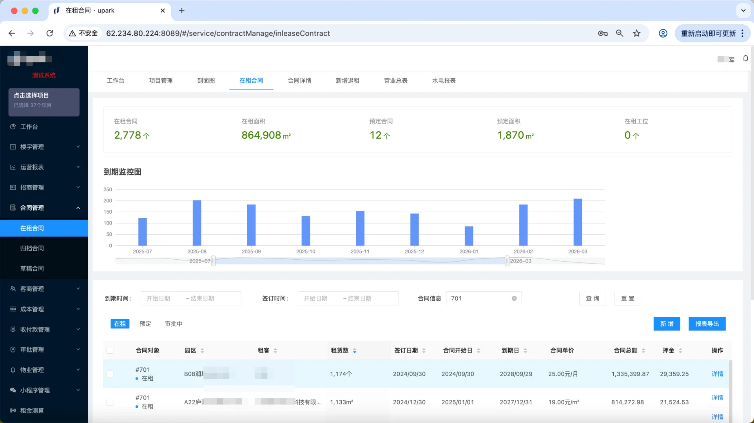Open the 租金测算 sidebar icon

click(13, 410)
